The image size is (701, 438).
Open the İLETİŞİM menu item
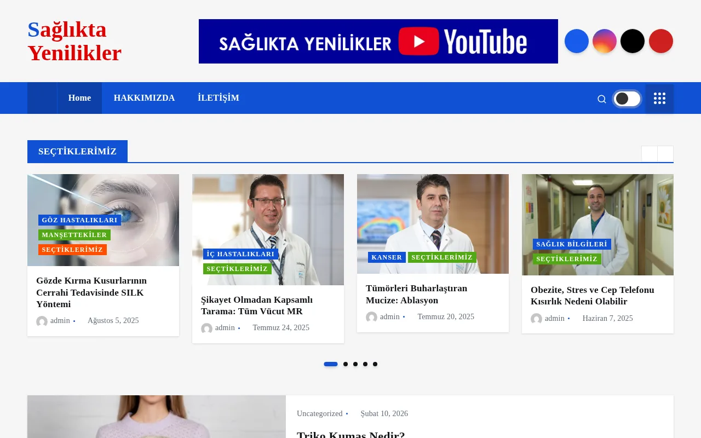point(218,98)
